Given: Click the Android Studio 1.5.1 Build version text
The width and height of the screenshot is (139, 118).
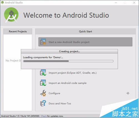Looking at the screenshot, I should pos(21,116).
